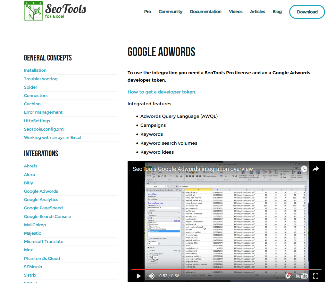The width and height of the screenshot is (335, 283).
Task: Open the Caching page
Action: click(x=32, y=104)
